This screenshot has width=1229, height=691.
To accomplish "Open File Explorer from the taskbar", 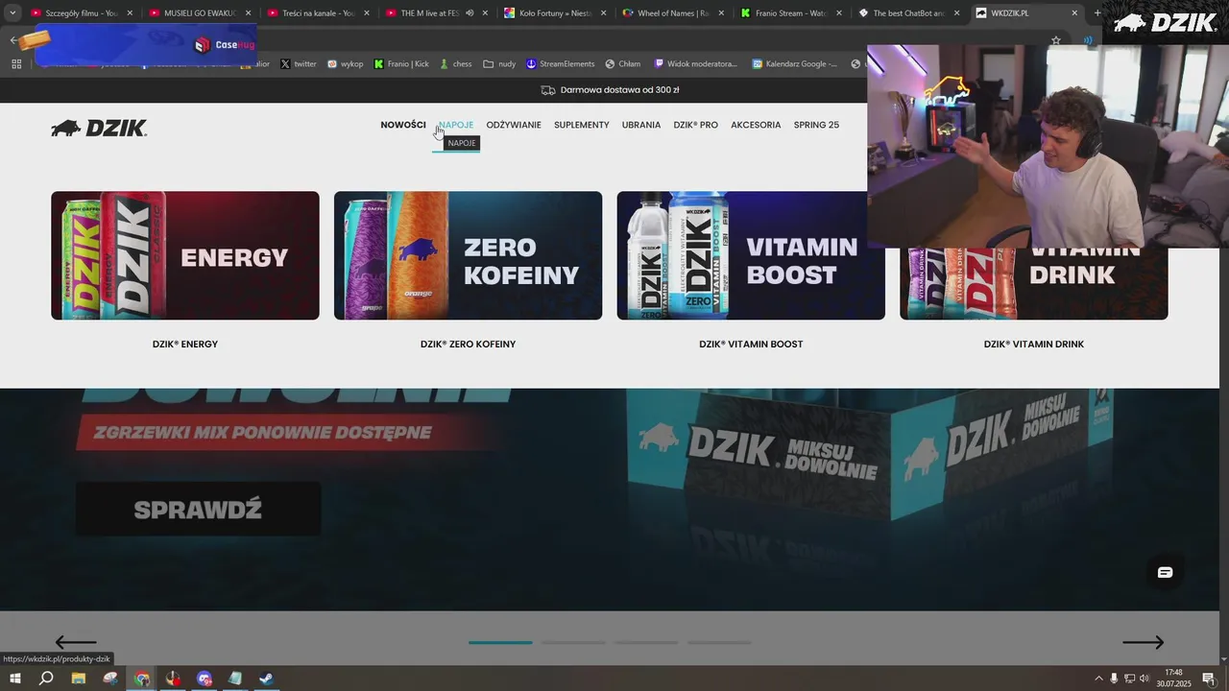I will click(79, 679).
